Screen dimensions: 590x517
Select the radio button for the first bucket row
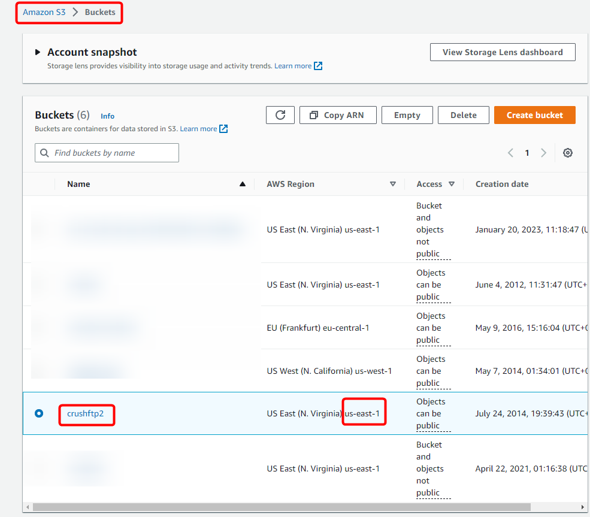pos(39,229)
